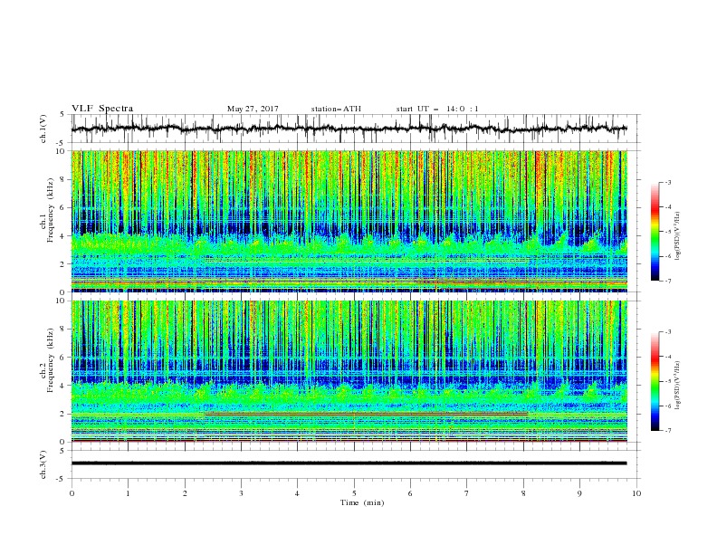Click the lower colorbar log(PSD) label
Screen dimensions: 717x554
click(x=677, y=386)
